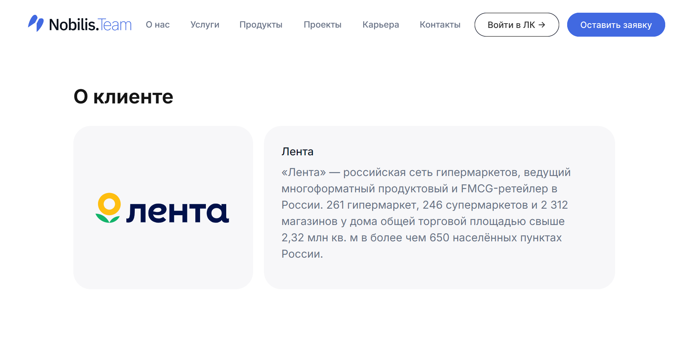Select Проекты in the top navigation
This screenshot has height=360, width=687.
[x=322, y=25]
